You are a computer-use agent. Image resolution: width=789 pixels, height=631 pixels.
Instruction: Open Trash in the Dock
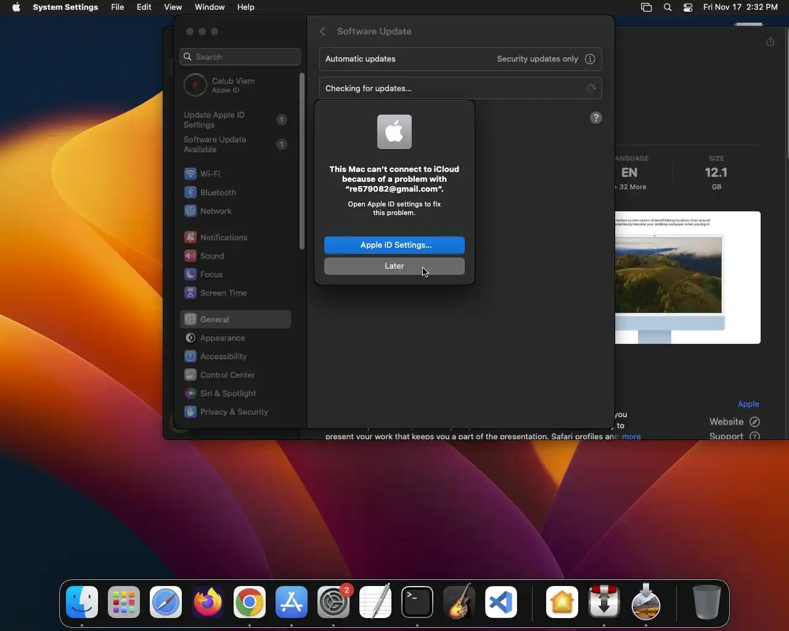click(x=706, y=602)
